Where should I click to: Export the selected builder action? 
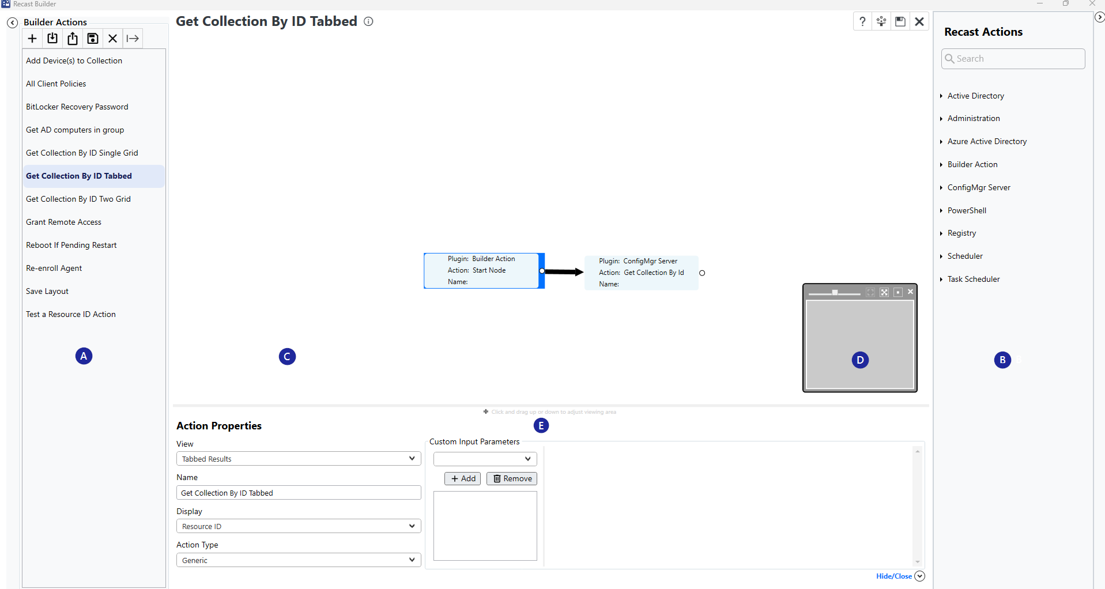[73, 39]
